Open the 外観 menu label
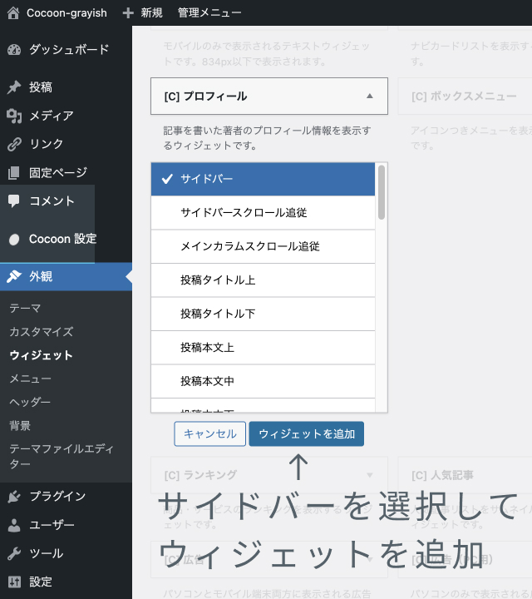 coord(41,276)
